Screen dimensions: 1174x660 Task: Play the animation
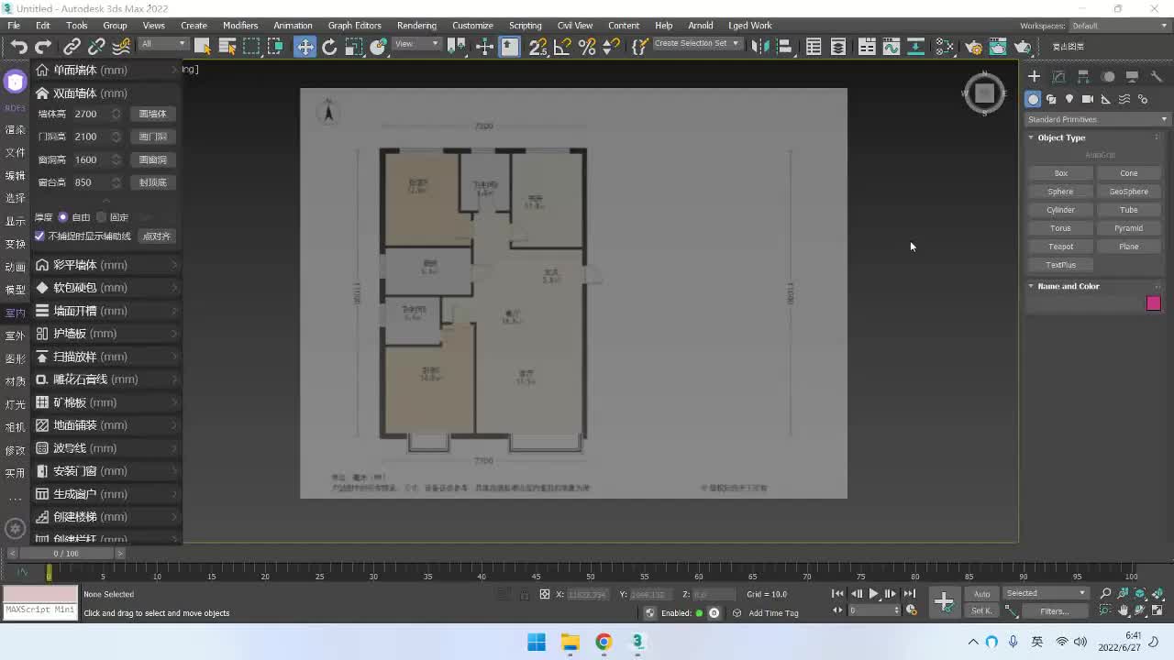(x=873, y=594)
